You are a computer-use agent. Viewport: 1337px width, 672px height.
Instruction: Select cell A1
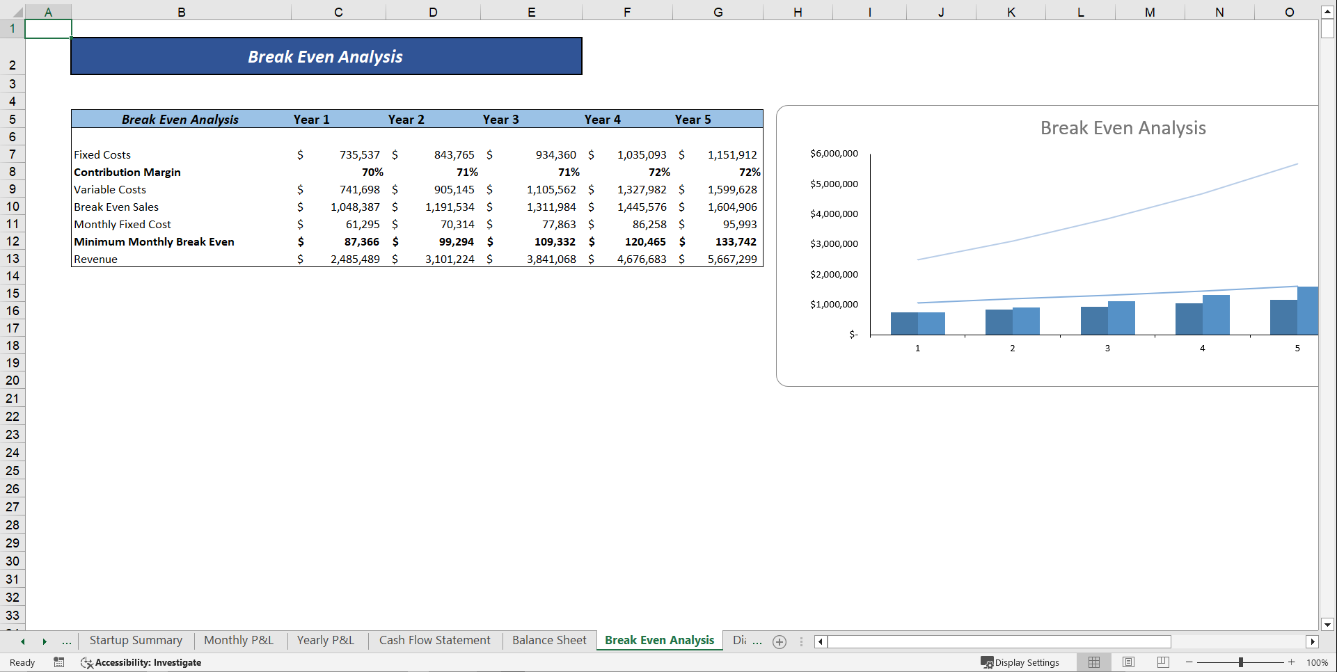(x=48, y=29)
